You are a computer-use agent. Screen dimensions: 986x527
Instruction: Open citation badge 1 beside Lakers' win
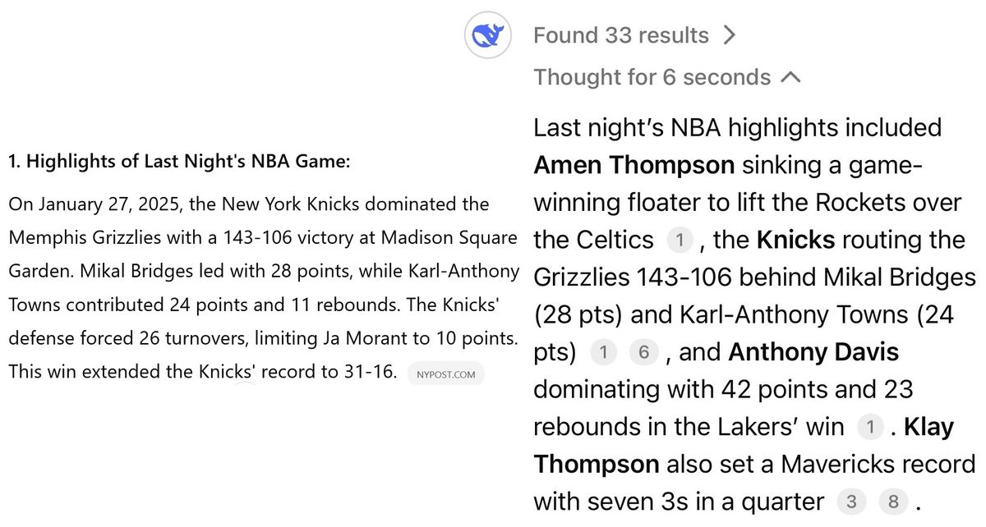(870, 426)
